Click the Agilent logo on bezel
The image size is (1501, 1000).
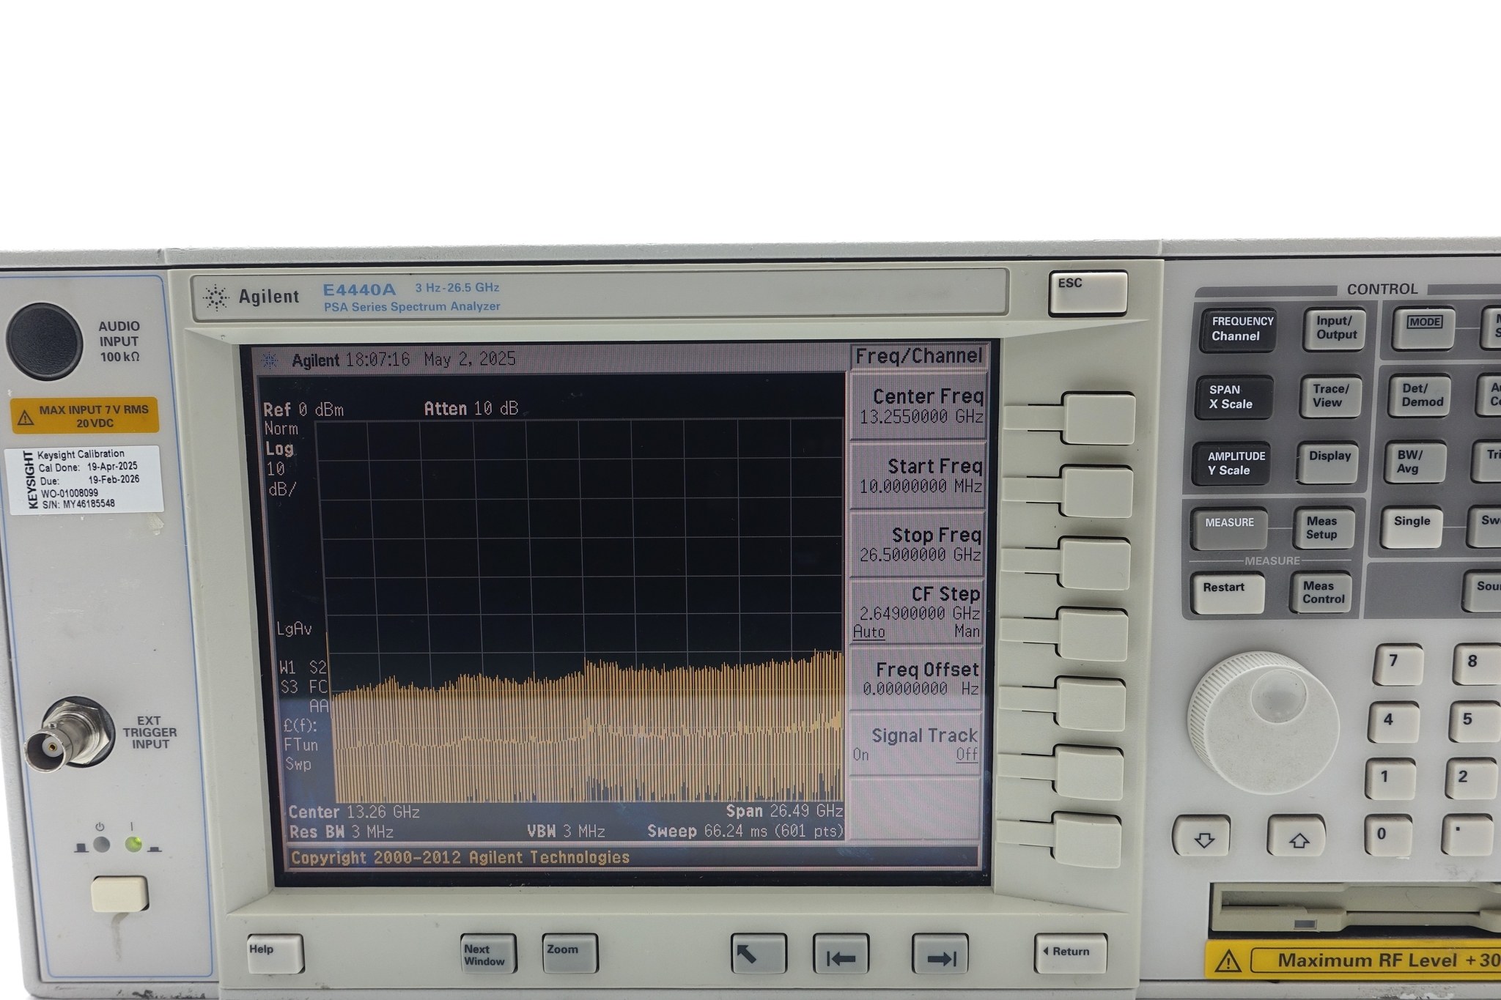[x=251, y=297]
